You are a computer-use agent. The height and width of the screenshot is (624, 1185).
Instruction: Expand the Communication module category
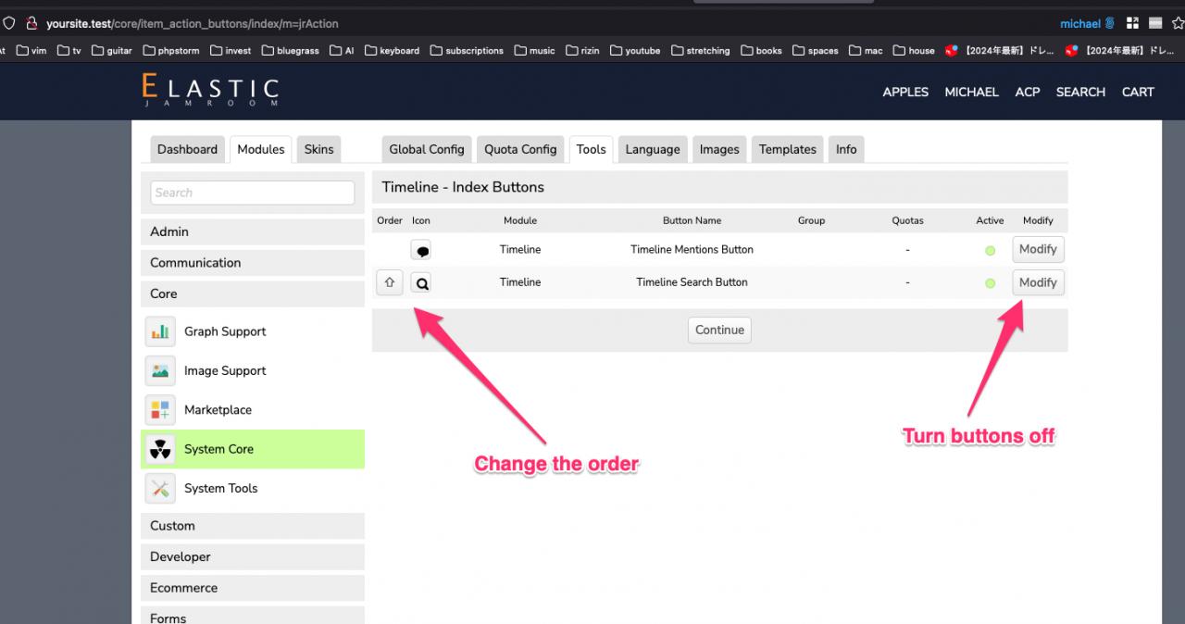(x=253, y=263)
